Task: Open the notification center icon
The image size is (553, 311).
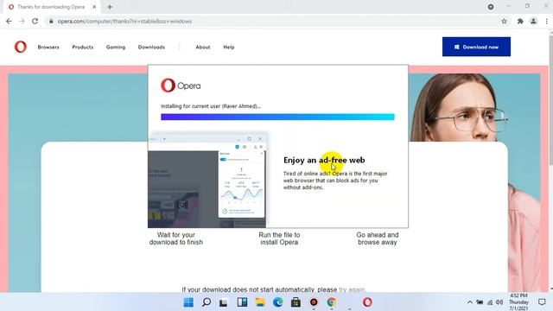Action: tap(542, 302)
